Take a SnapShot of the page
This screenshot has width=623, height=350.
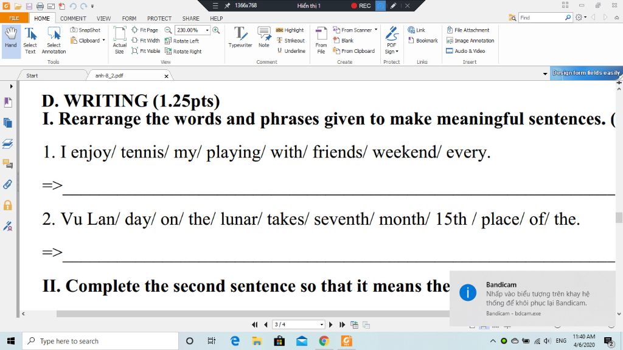pos(85,30)
